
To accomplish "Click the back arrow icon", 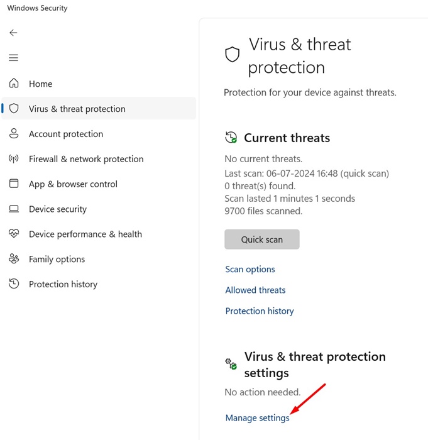I will [13, 33].
